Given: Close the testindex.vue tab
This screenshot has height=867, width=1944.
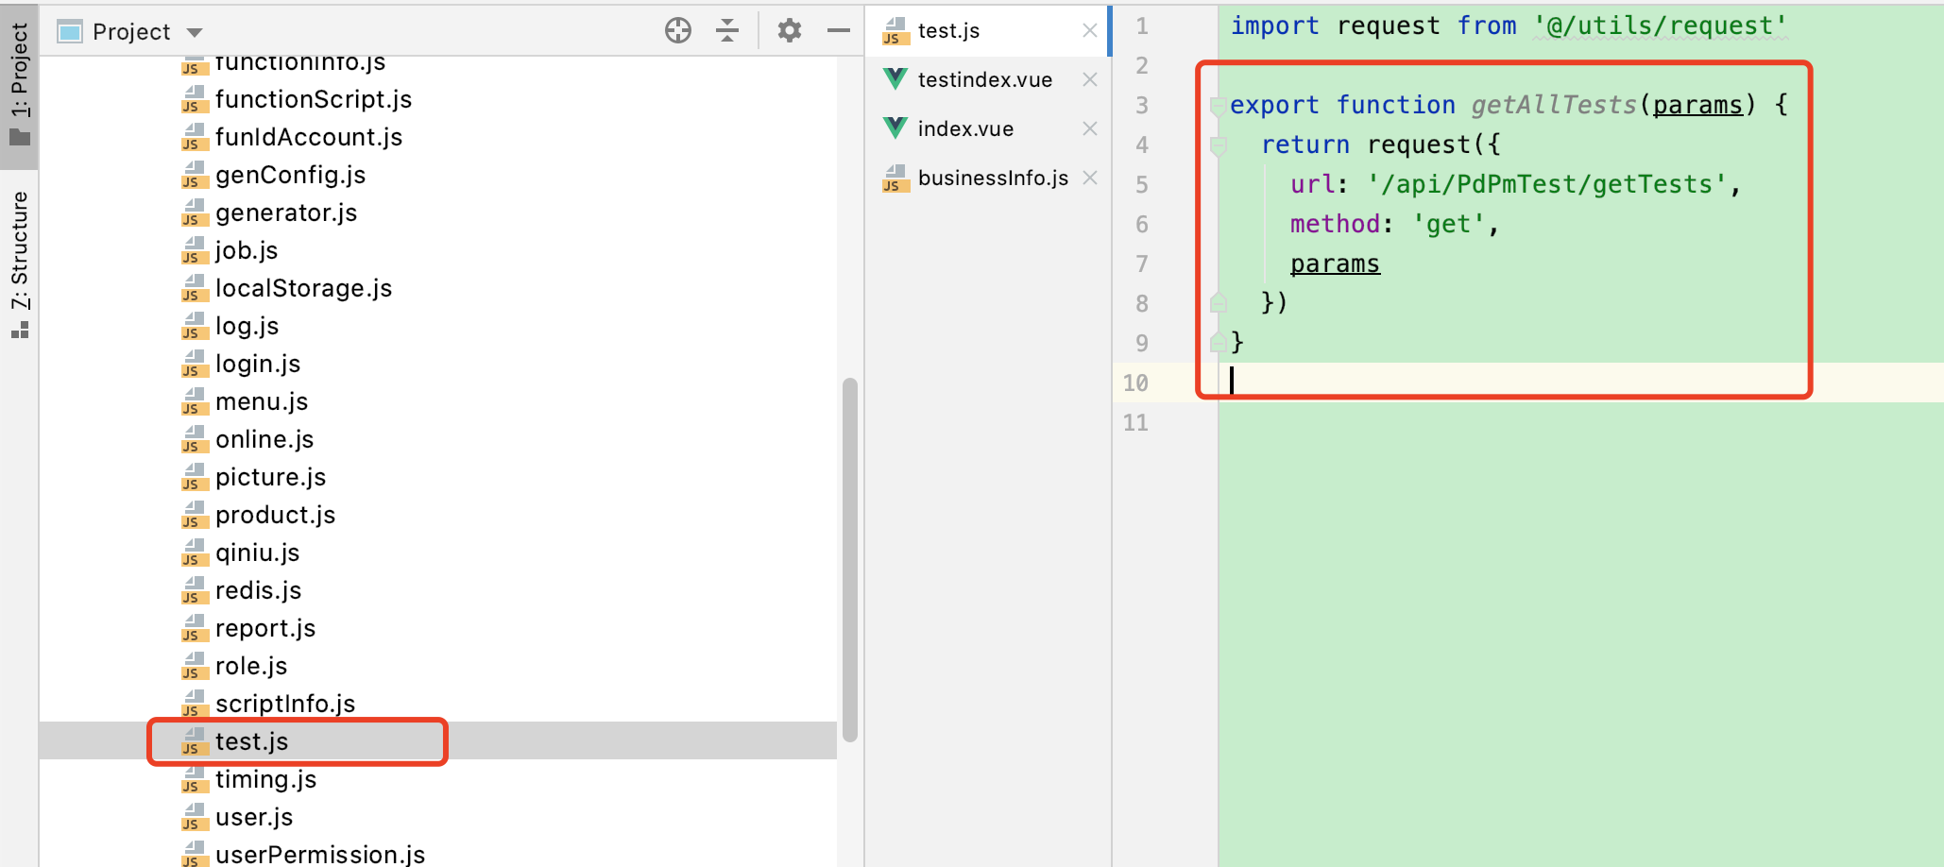Looking at the screenshot, I should click(x=1090, y=79).
